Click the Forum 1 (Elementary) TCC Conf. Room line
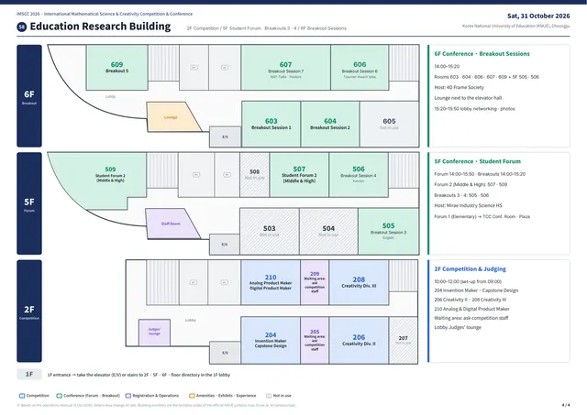 [x=482, y=216]
